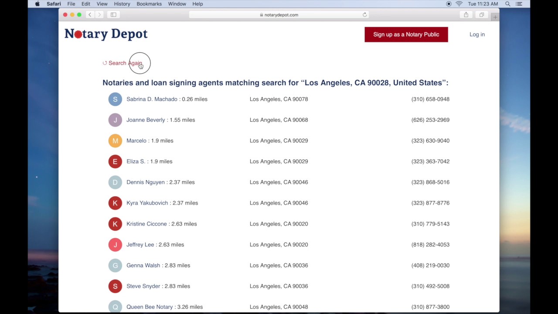Click phone number (323) 868-5016
Viewport: 558px width, 314px height.
[430, 182]
